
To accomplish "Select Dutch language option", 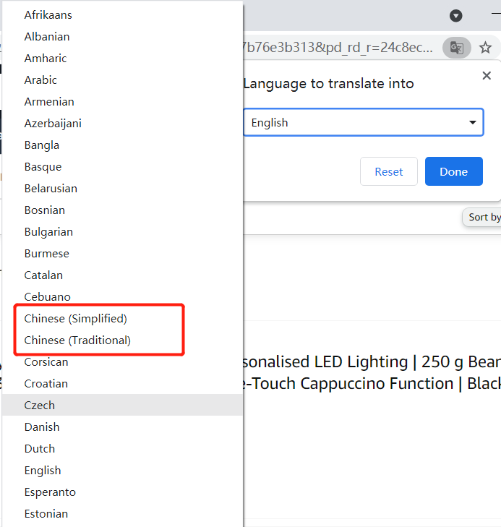I will pyautogui.click(x=122, y=449).
